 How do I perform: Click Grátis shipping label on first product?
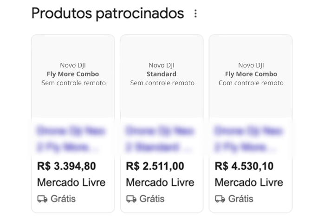(63, 199)
